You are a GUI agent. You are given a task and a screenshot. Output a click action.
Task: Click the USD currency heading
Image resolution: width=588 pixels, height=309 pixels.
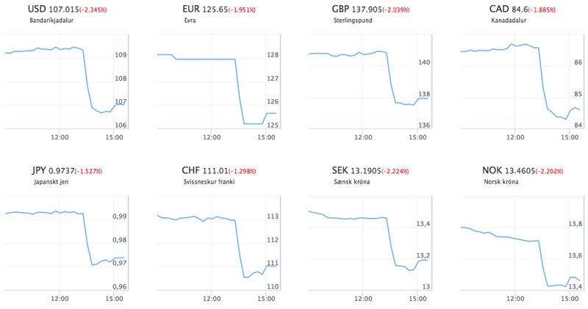[x=37, y=9]
